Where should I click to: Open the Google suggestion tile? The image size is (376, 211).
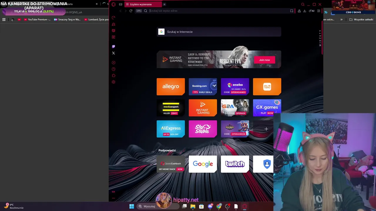pyautogui.click(x=203, y=164)
